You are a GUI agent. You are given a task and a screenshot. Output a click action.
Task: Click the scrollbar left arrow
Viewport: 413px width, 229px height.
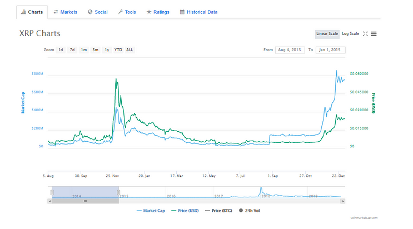click(50, 201)
